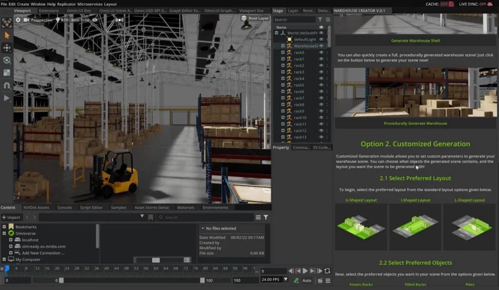The width and height of the screenshot is (499, 290).
Task: Select the Rotate tool
Action: coord(7,60)
